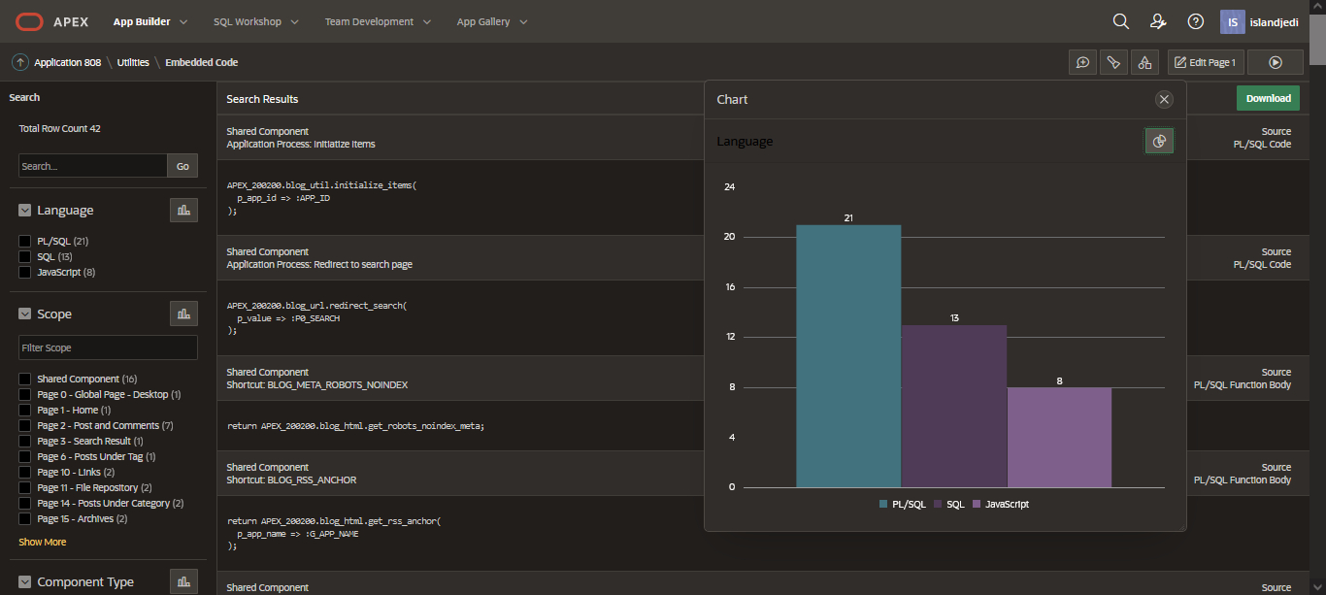This screenshot has width=1326, height=595.
Task: Collapse the Language facet
Action: [25, 210]
